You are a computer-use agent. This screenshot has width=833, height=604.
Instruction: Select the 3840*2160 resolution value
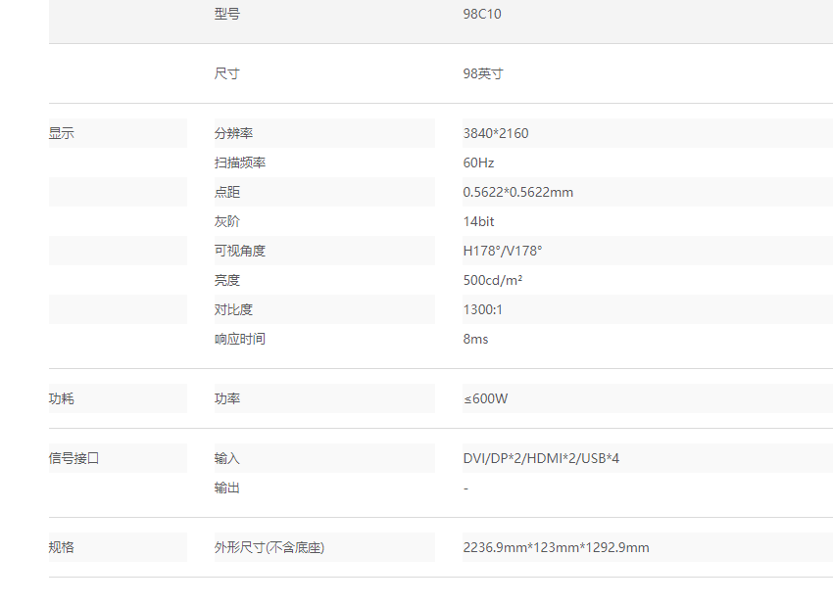coord(496,133)
